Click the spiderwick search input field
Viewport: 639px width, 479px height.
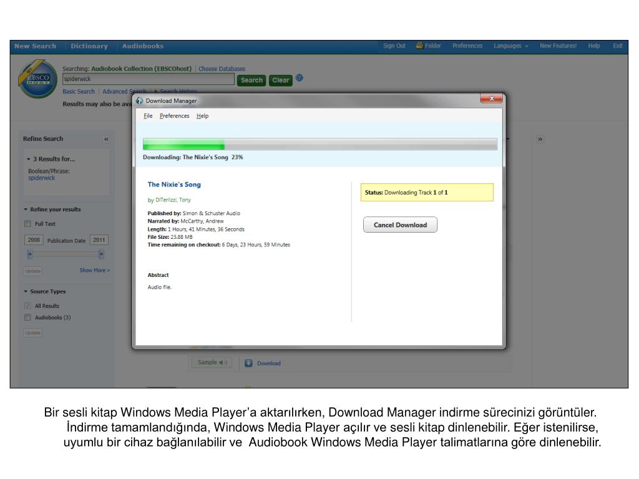(149, 79)
